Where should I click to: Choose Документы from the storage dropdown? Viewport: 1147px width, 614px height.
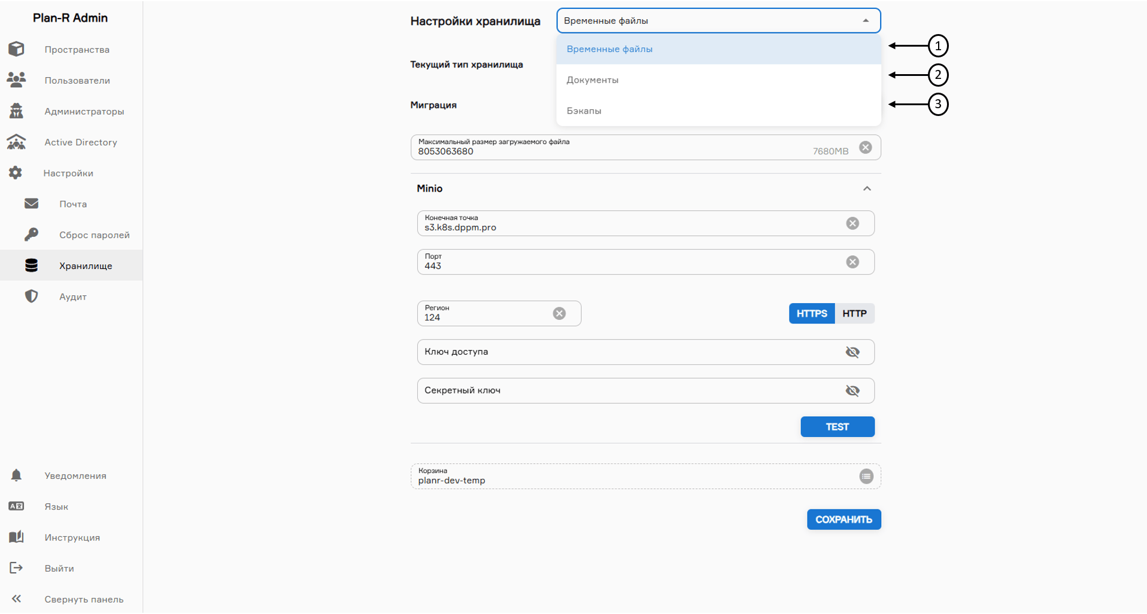click(593, 80)
